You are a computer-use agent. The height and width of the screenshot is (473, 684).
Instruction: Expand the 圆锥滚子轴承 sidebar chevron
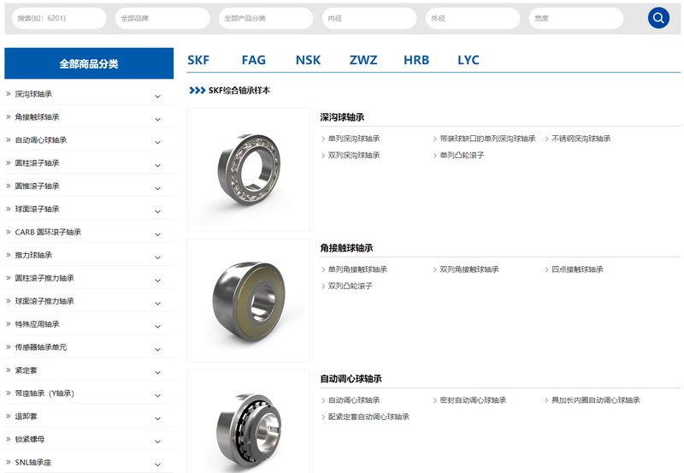(157, 187)
